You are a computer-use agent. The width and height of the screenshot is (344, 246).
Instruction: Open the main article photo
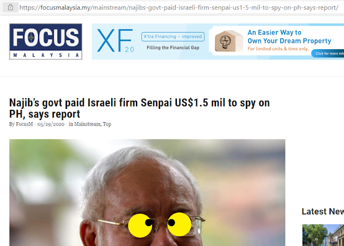tap(147, 192)
